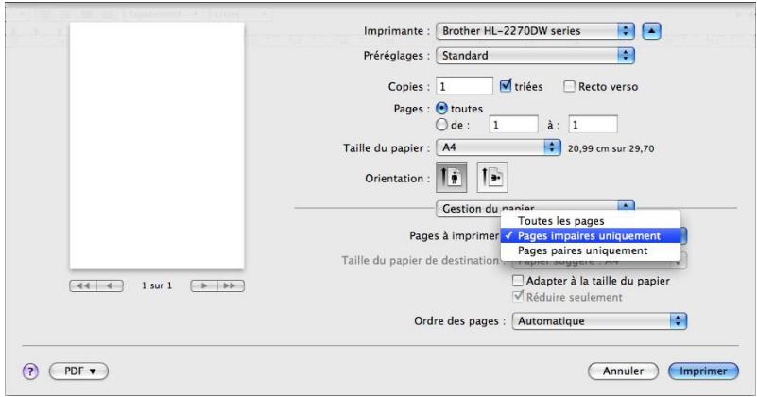Jump to last preview page
Screen dimensions: 757x397
click(x=231, y=285)
